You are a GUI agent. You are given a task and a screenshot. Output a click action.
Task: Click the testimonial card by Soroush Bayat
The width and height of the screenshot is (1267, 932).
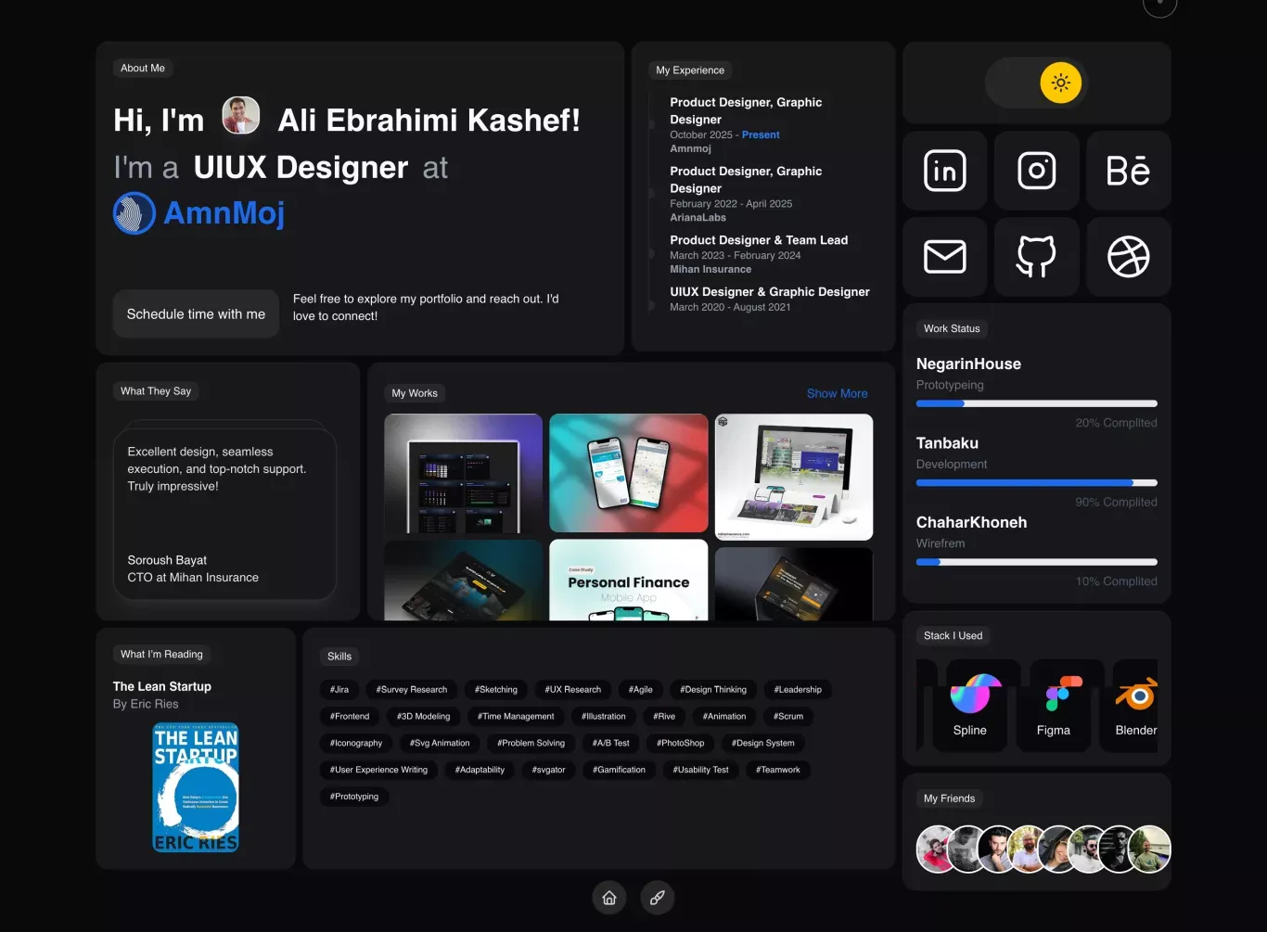224,514
